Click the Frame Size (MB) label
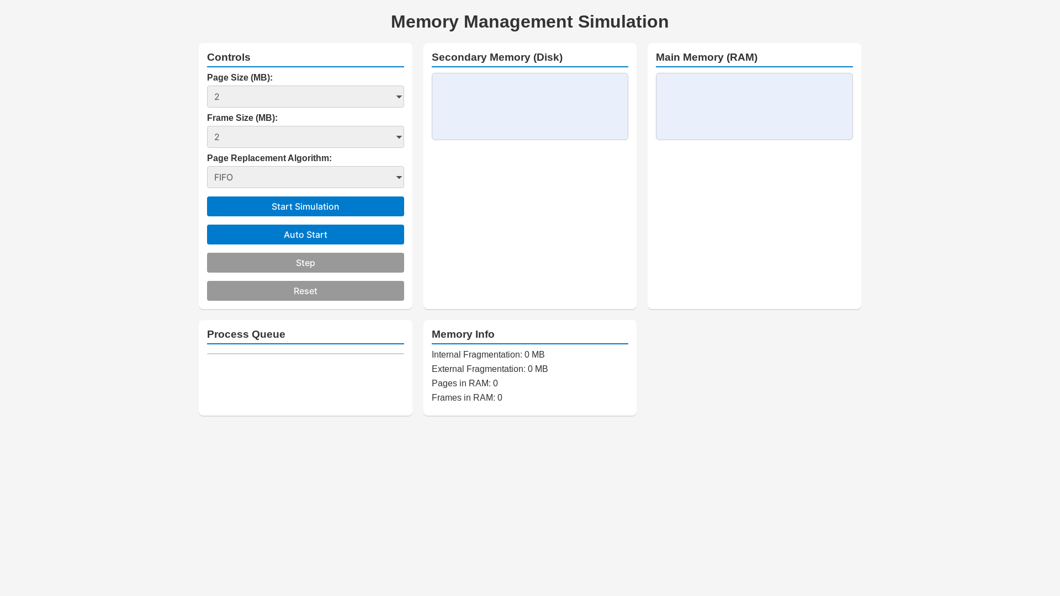The height and width of the screenshot is (596, 1060). (x=242, y=118)
